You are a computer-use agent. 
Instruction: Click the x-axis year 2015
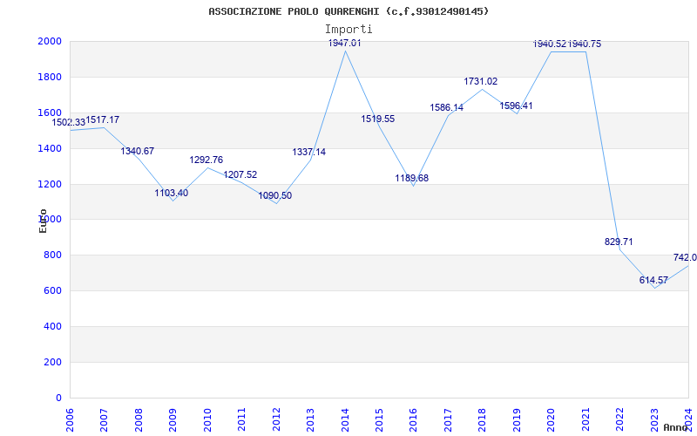pos(379,420)
